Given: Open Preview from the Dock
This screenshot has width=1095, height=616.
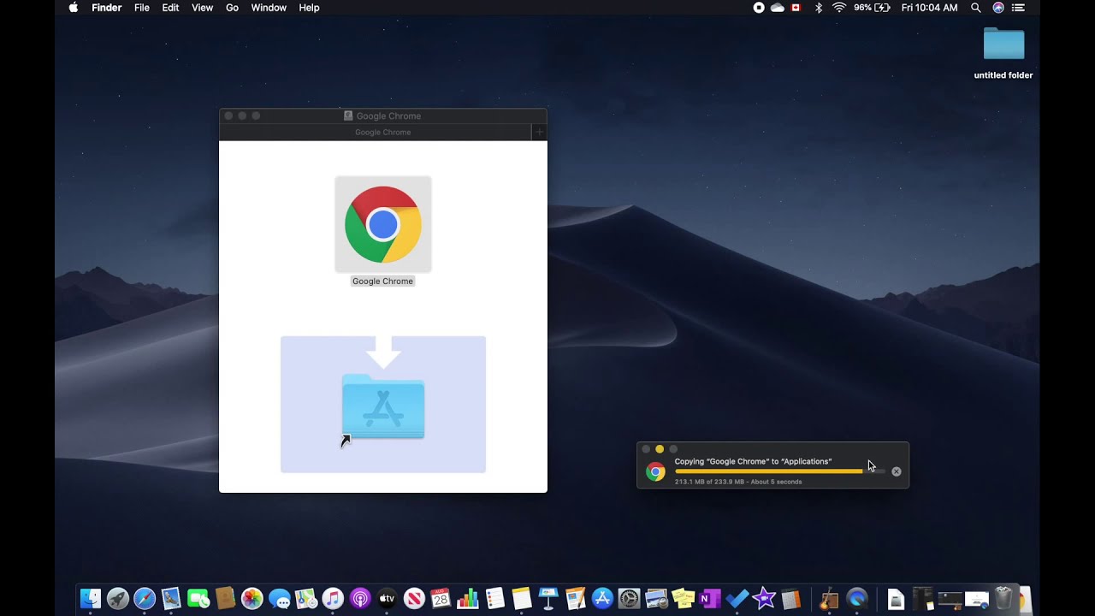Looking at the screenshot, I should (x=656, y=599).
